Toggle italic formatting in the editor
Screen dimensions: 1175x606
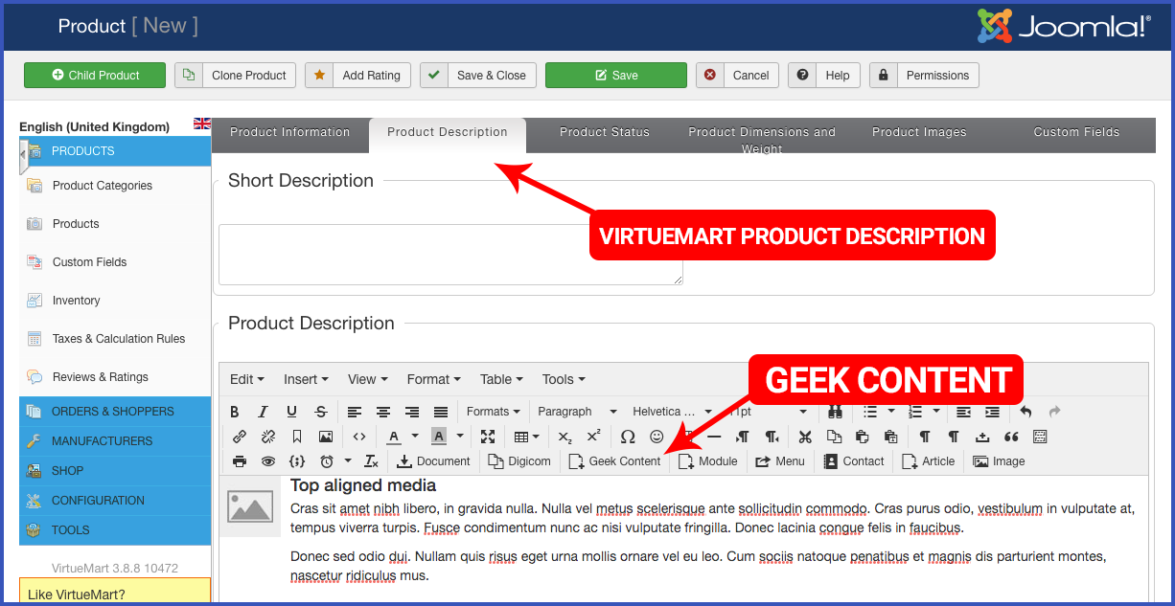(x=264, y=412)
